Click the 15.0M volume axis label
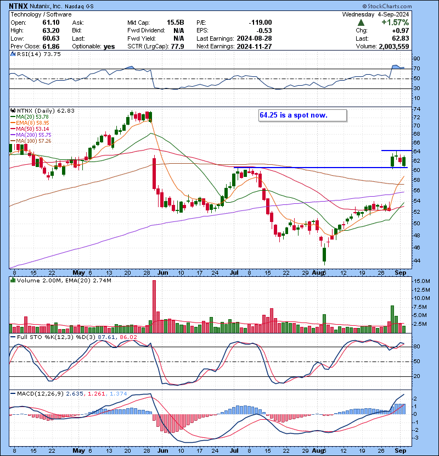 (x=422, y=281)
